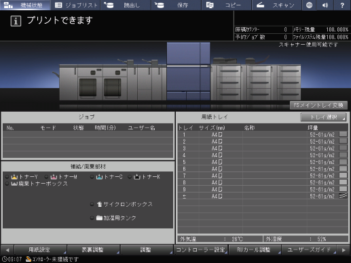
Task: Click the globe language icon
Action: point(309,5)
